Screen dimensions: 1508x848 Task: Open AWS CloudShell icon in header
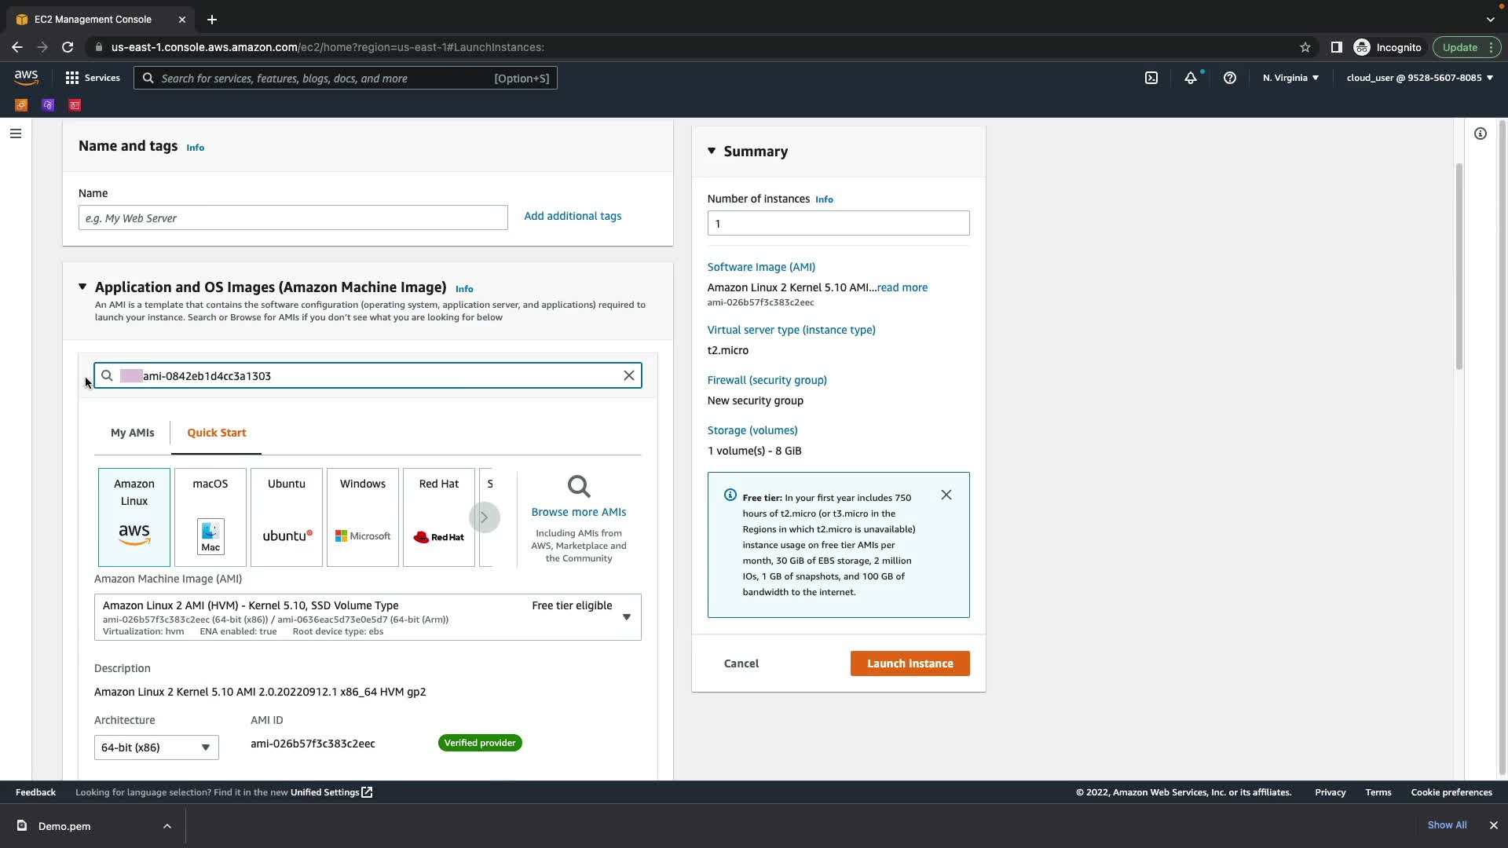pos(1151,78)
